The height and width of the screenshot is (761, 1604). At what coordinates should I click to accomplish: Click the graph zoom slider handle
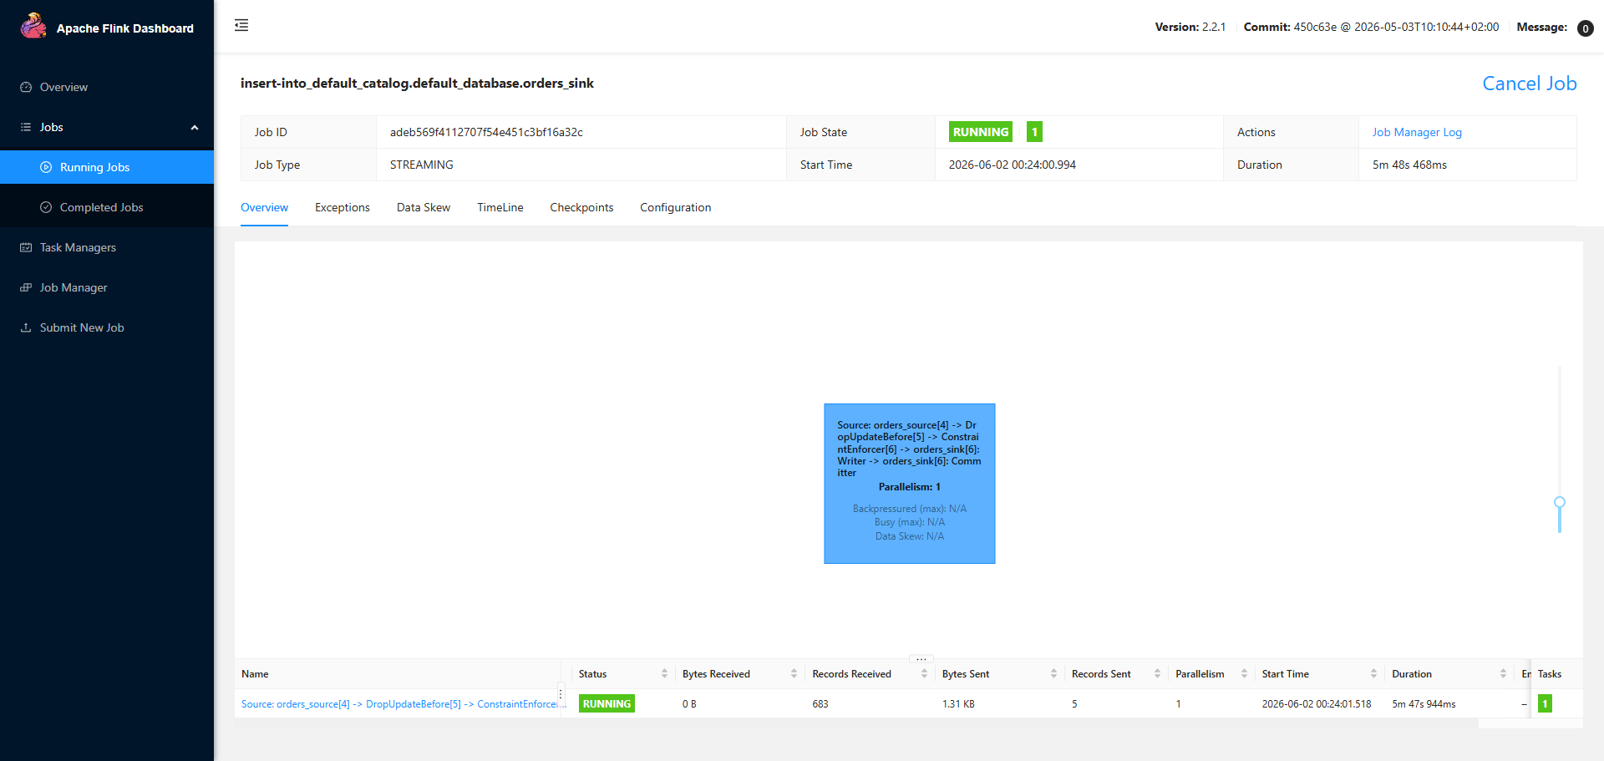coord(1559,503)
